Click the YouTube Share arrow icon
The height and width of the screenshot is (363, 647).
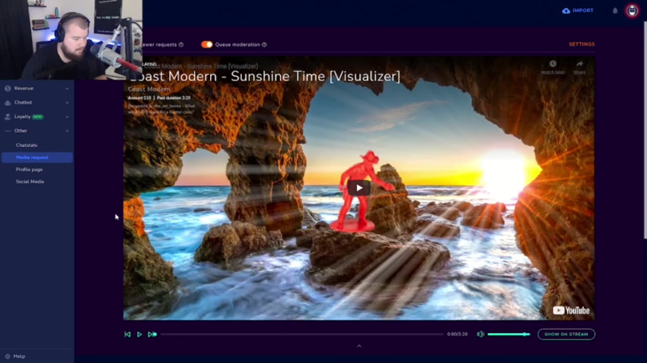click(x=579, y=64)
